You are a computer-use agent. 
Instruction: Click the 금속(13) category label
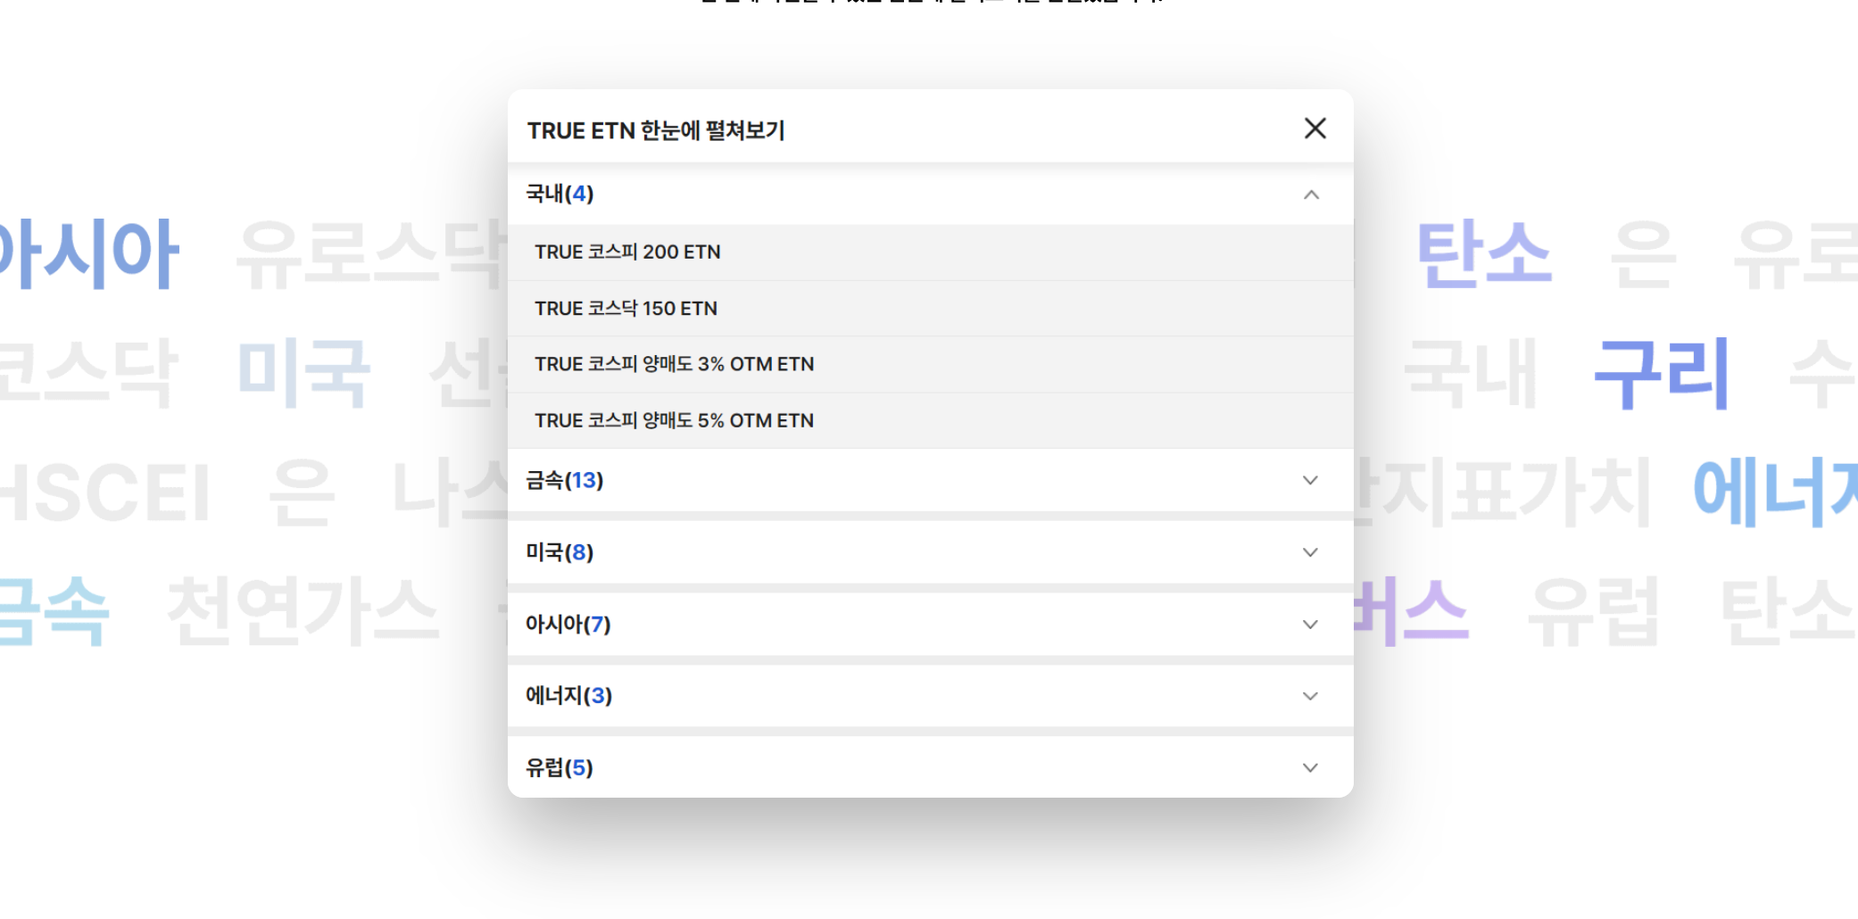pos(564,480)
